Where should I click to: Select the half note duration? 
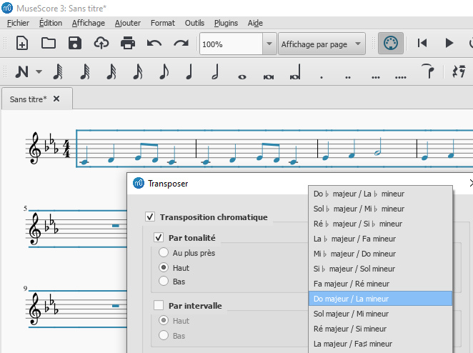216,72
